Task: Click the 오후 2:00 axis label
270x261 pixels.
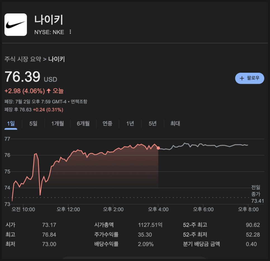Action: click(x=113, y=209)
